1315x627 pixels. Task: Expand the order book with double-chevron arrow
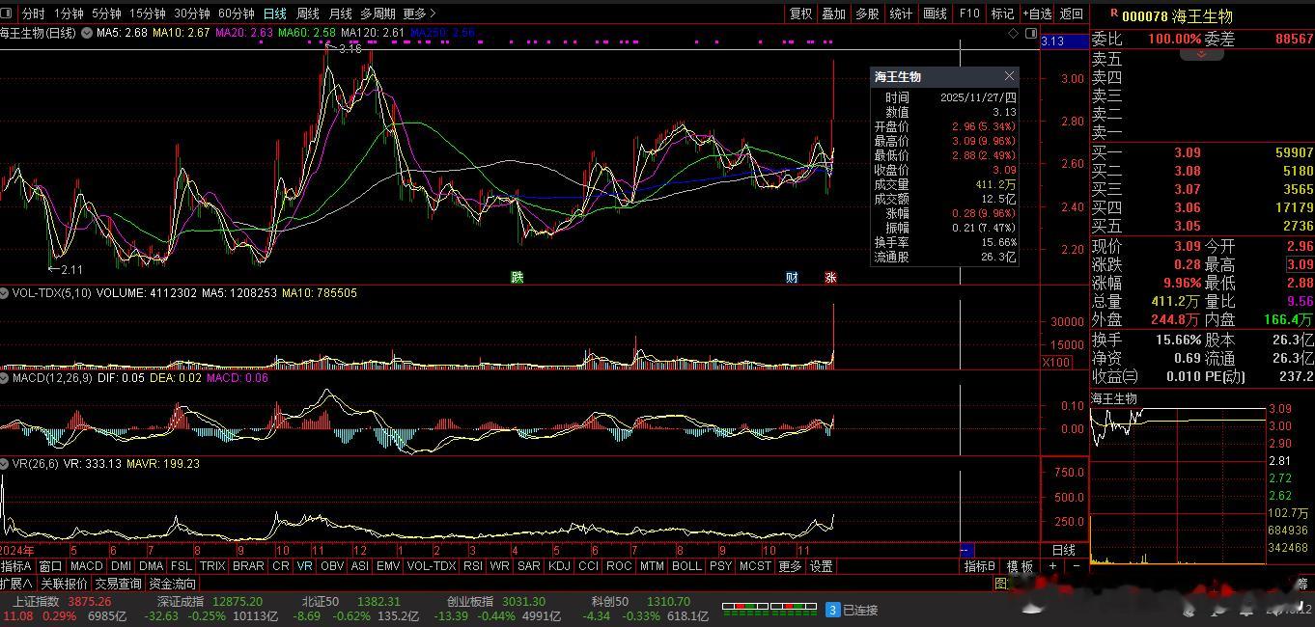coord(1201,54)
